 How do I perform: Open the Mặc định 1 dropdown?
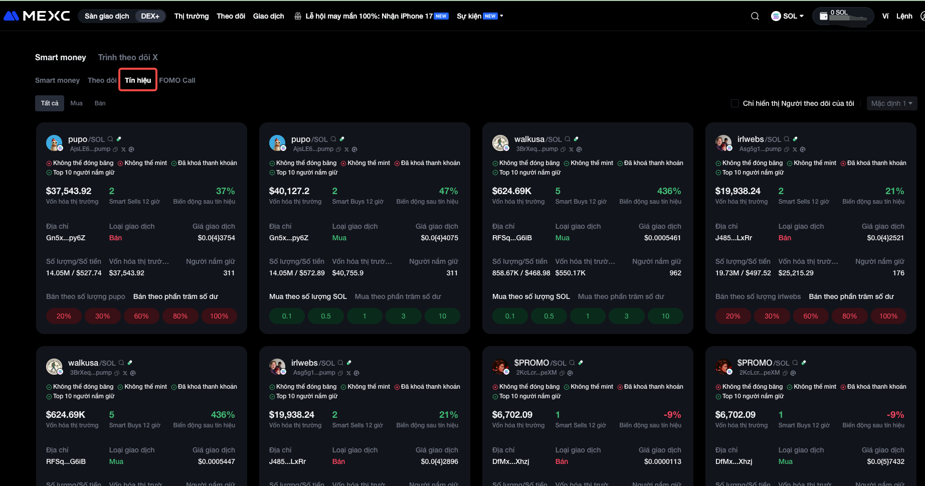(x=891, y=103)
